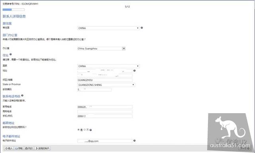Click the postal code input field
The height and width of the screenshot is (153, 255).
pos(94,90)
